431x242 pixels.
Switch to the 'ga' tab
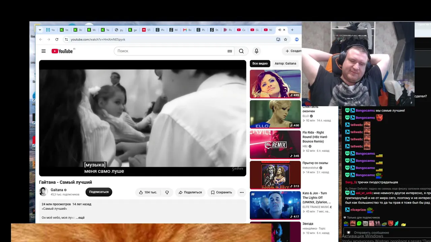pyautogui.click(x=133, y=30)
